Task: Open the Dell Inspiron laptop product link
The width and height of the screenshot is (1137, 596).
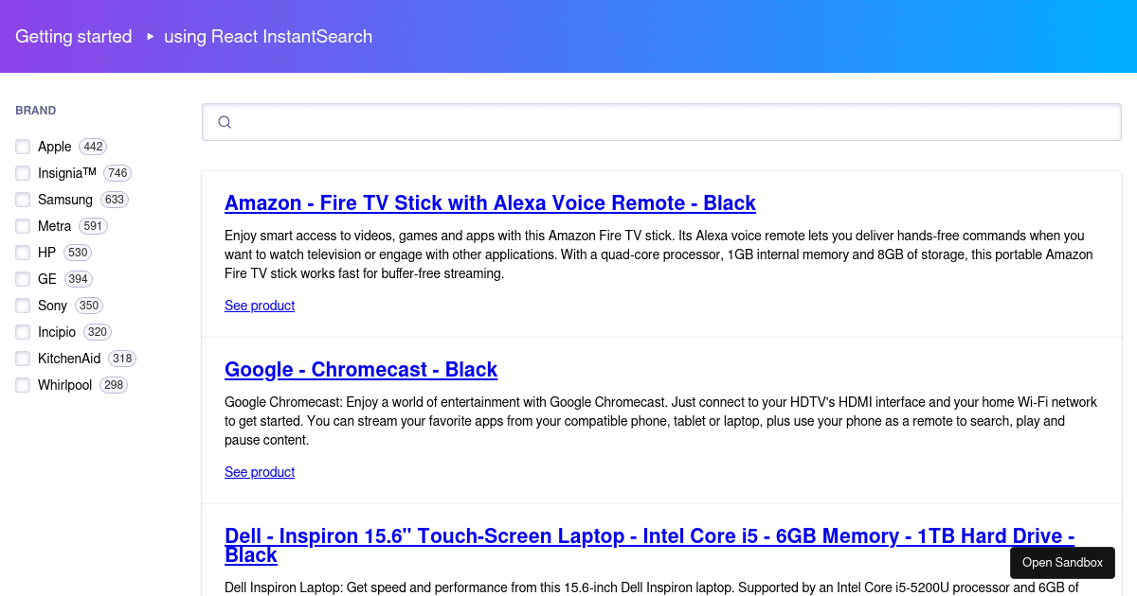Action: click(x=650, y=535)
